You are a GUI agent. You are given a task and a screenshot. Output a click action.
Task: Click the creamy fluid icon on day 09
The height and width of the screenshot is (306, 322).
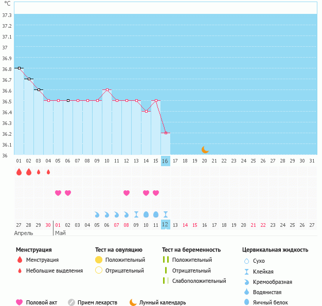click(x=97, y=214)
